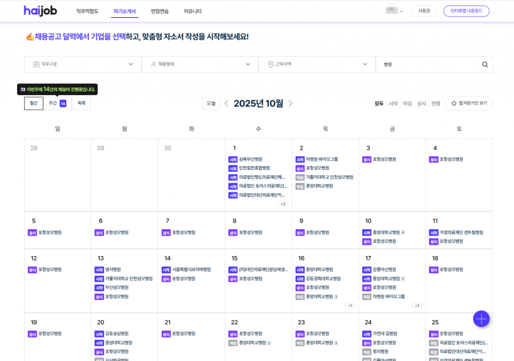Open the 직무구분 dropdown
This screenshot has height=361, width=514.
point(83,64)
